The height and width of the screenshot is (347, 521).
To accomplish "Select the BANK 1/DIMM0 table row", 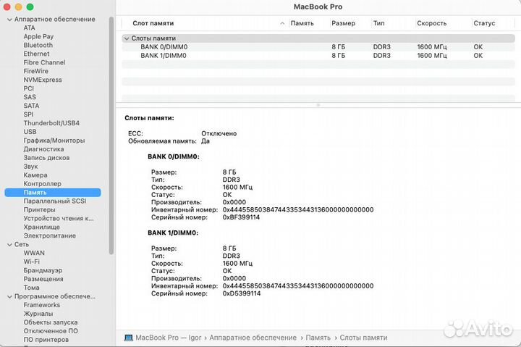I will (164, 55).
